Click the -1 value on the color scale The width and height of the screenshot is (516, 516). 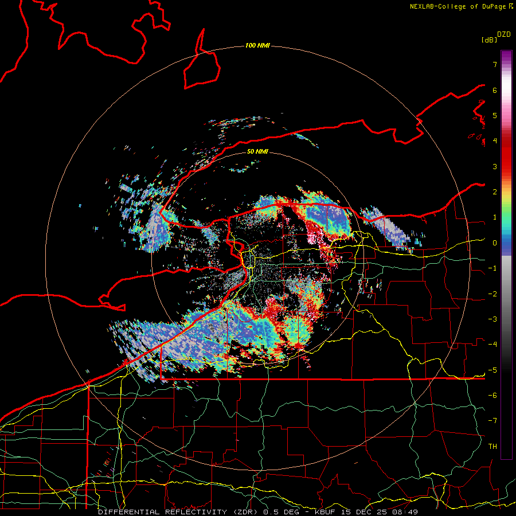[x=492, y=268]
